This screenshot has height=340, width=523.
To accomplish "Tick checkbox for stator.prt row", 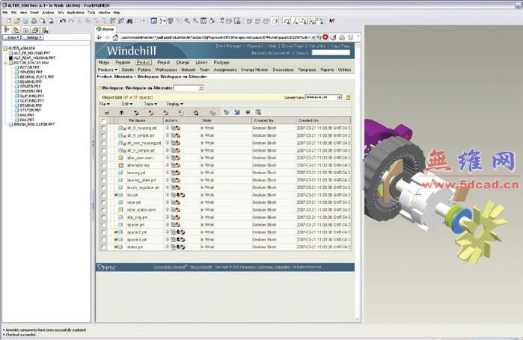I will click(103, 247).
